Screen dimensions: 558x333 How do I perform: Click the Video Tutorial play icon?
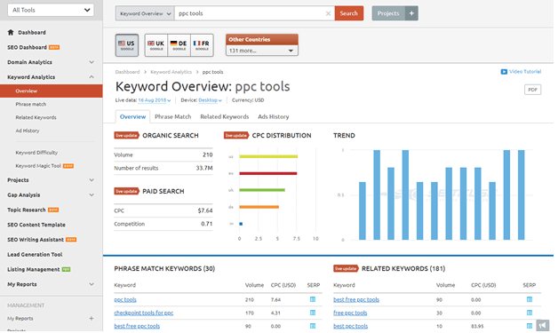pyautogui.click(x=504, y=72)
